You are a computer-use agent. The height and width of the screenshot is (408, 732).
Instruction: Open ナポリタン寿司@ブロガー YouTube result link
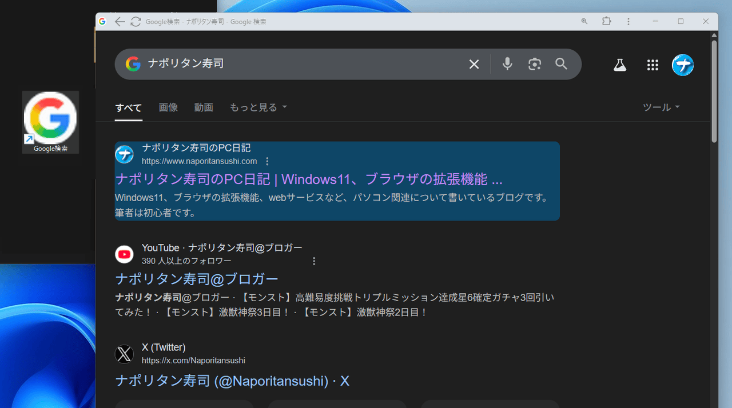197,279
